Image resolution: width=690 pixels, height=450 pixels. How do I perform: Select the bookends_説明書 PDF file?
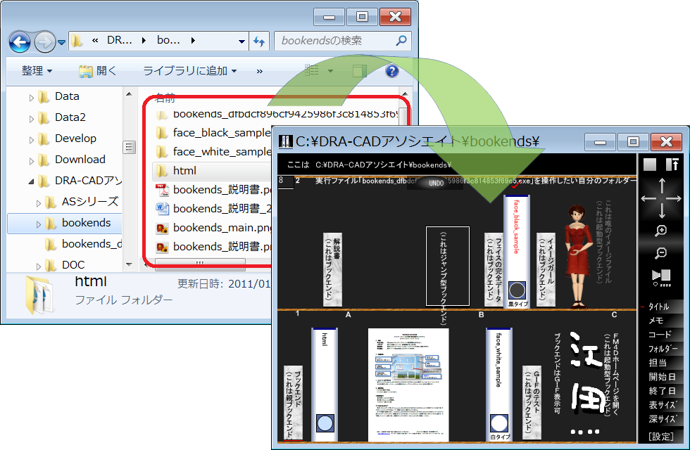pos(213,189)
